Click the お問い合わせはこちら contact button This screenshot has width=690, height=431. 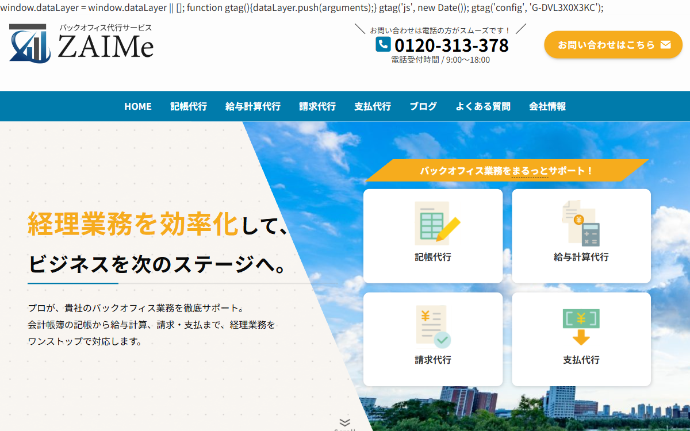pos(613,44)
